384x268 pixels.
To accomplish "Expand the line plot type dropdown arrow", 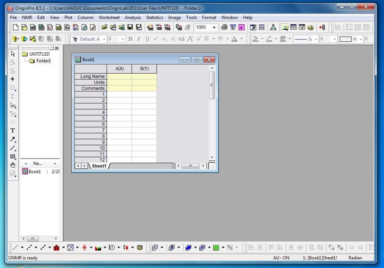I will click(22, 248).
